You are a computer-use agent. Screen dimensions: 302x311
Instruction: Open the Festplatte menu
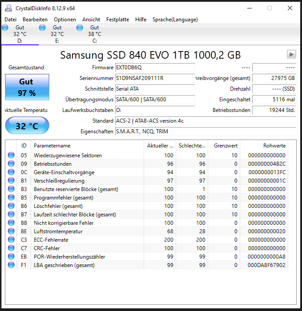(117, 20)
